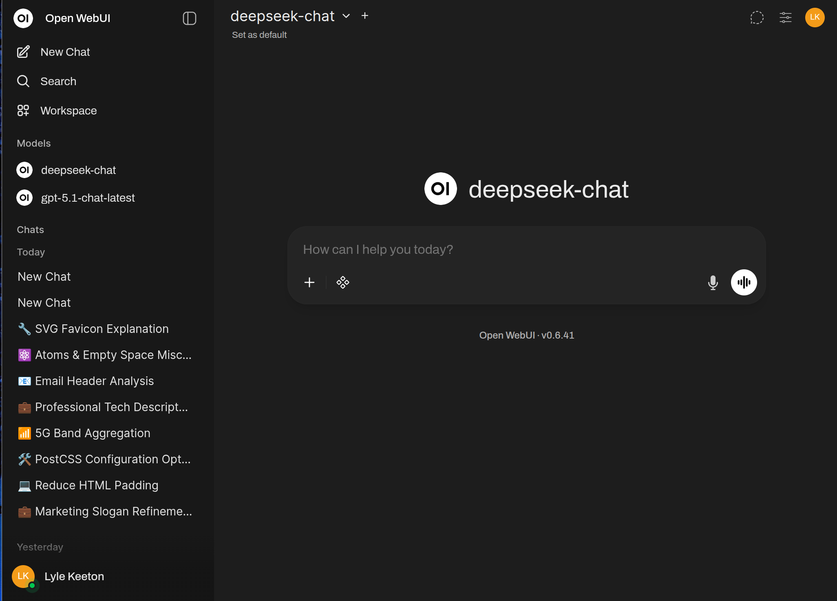Select deepseek-chat under the Models section
The image size is (837, 601).
coord(79,170)
